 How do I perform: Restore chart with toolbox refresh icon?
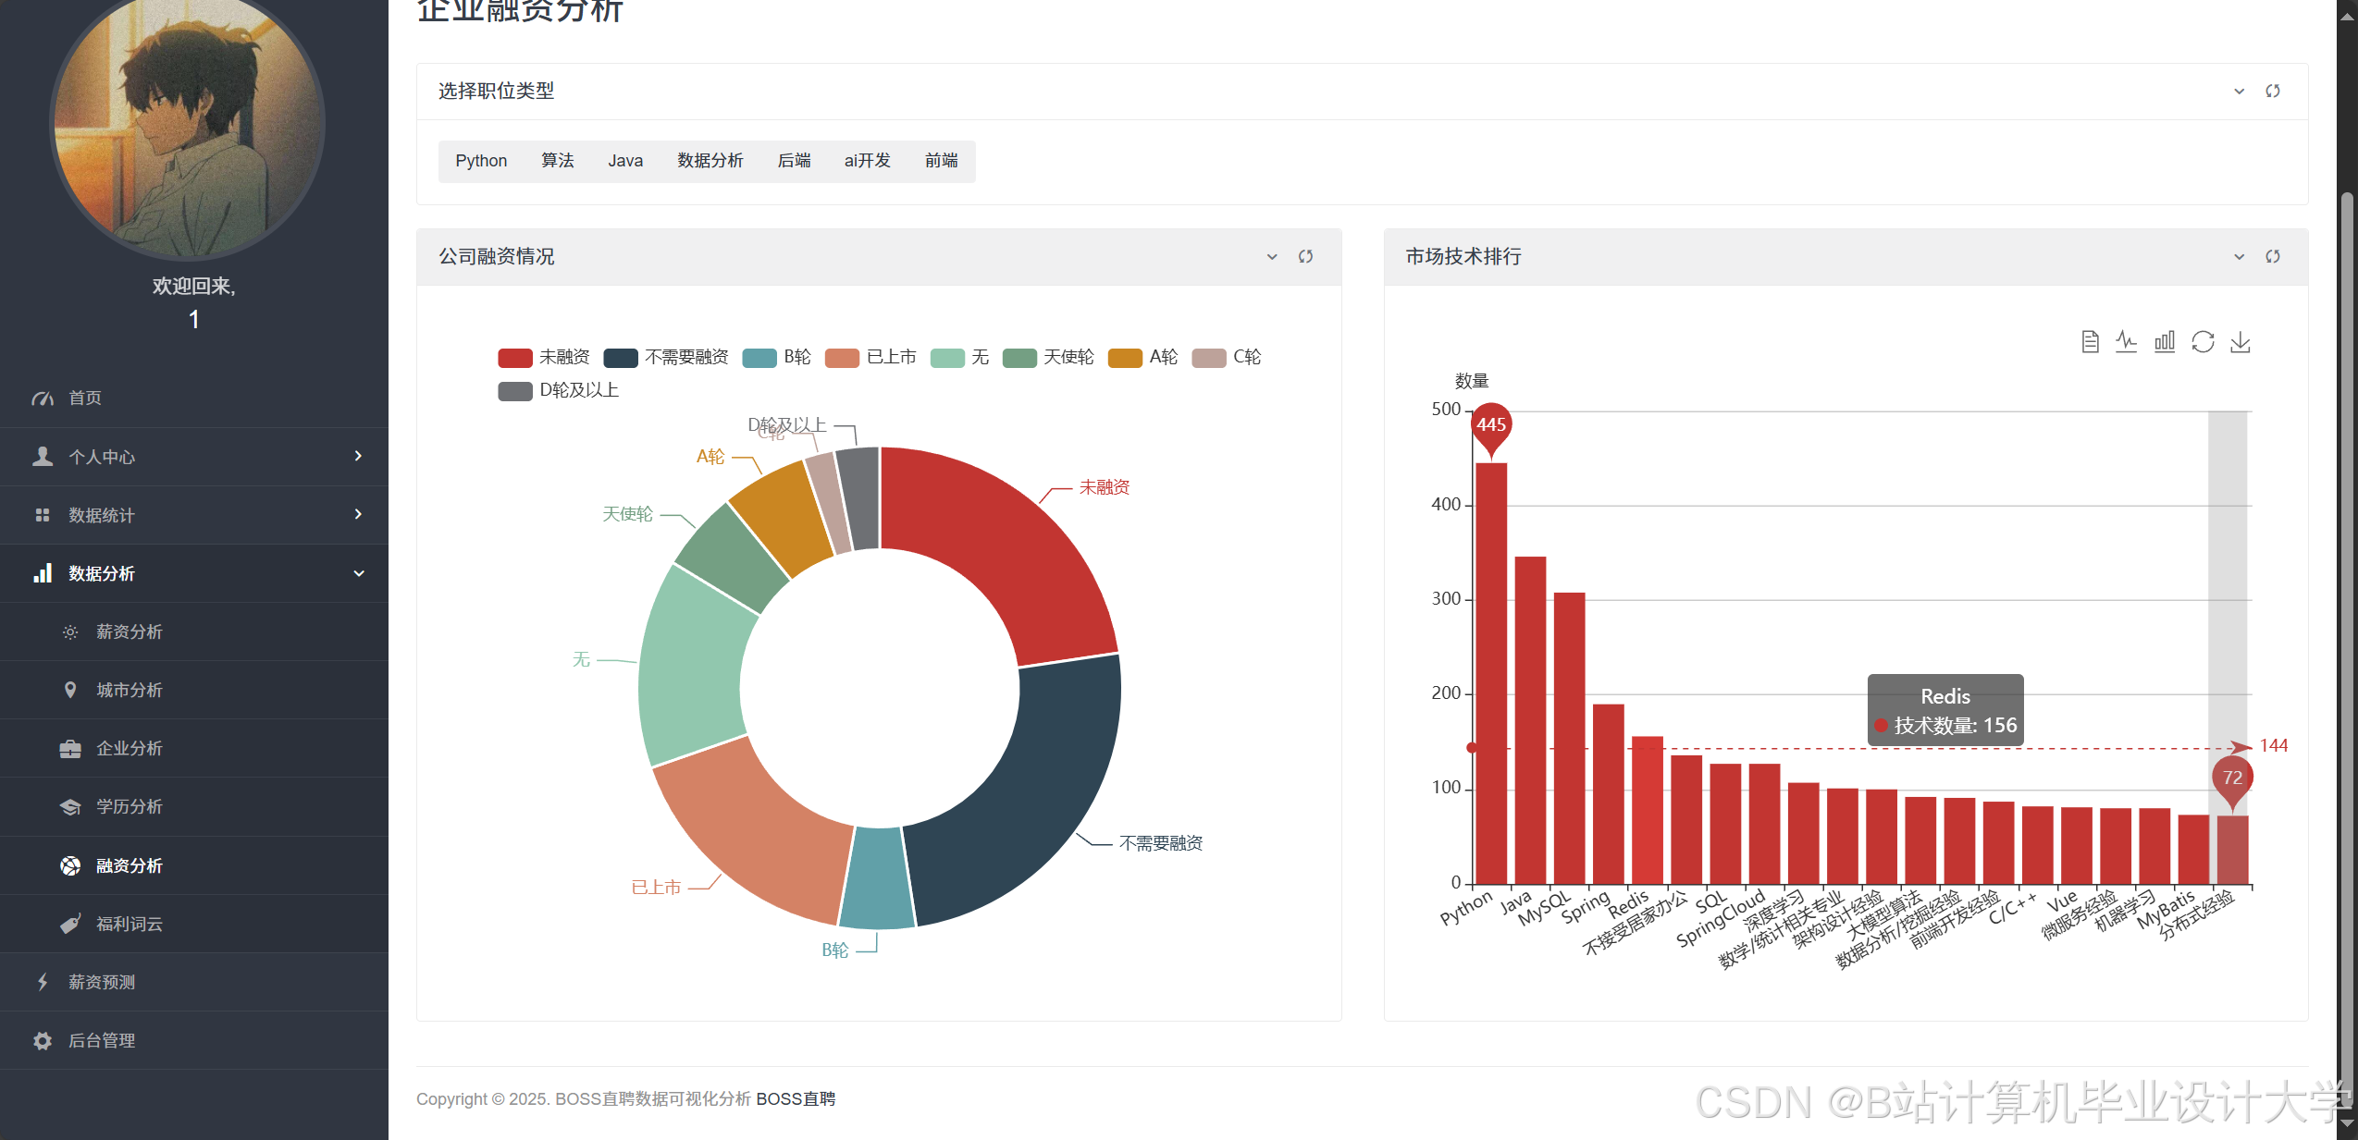(2203, 342)
